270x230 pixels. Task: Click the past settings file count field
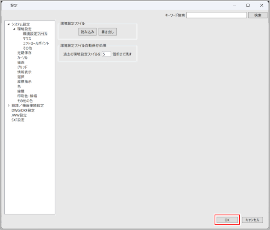[x=106, y=54]
